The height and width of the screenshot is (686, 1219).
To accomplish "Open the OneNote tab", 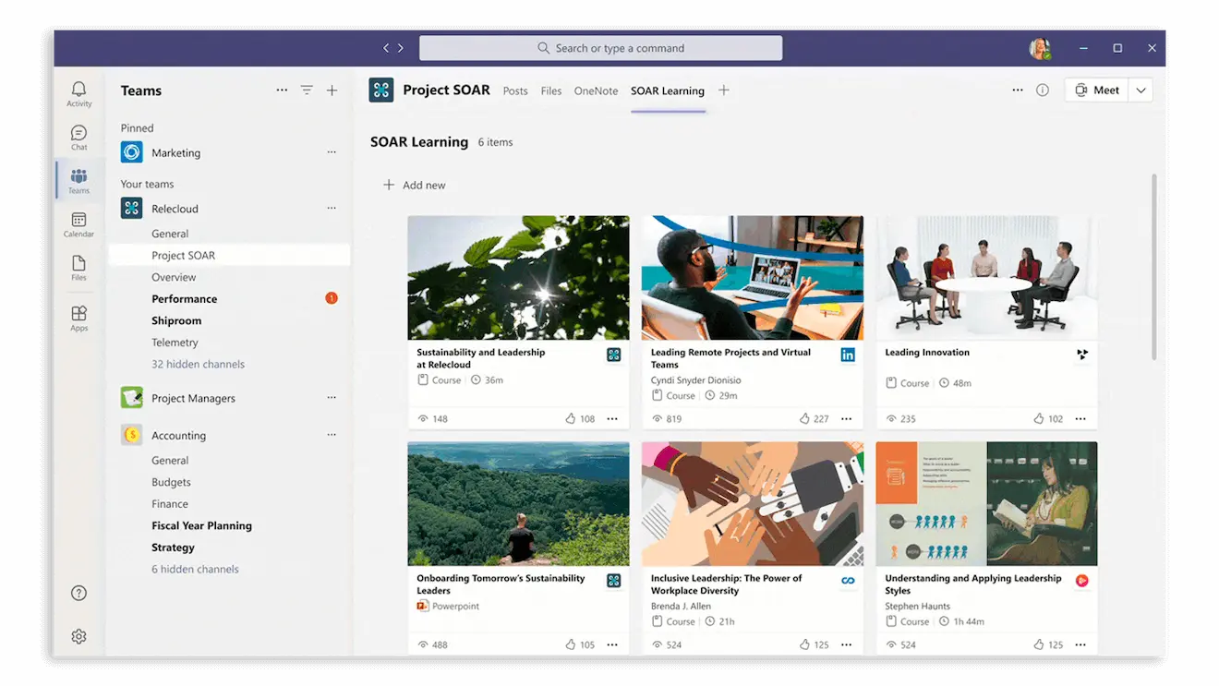I will point(596,90).
